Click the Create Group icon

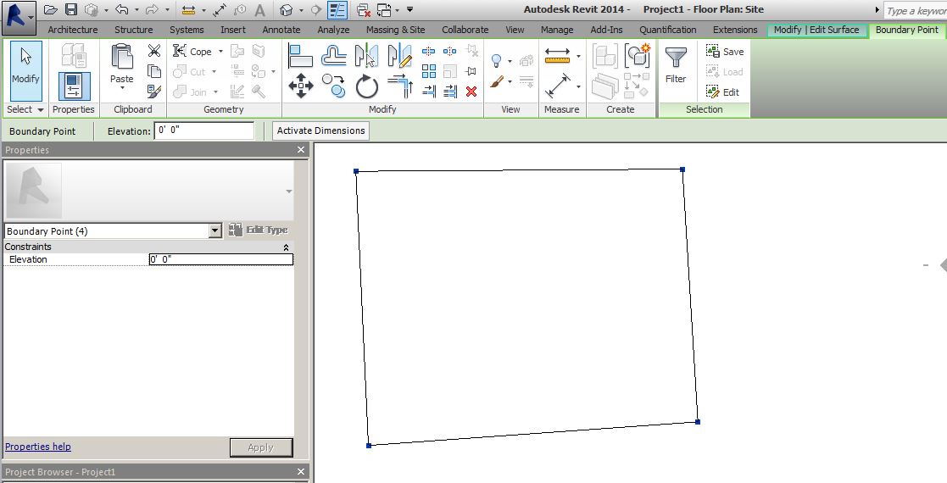637,56
